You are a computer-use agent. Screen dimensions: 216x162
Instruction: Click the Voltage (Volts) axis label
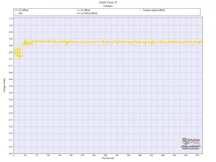pos(5,85)
